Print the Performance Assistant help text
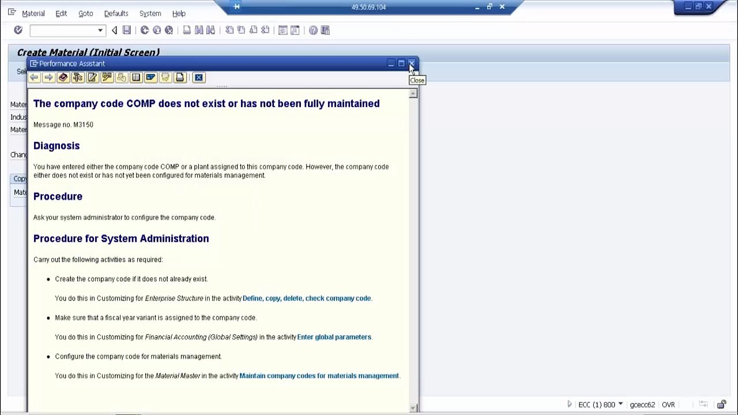738x415 pixels. pos(180,77)
